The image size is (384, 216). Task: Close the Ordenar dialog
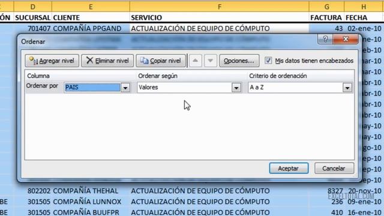pyautogui.click(x=346, y=39)
